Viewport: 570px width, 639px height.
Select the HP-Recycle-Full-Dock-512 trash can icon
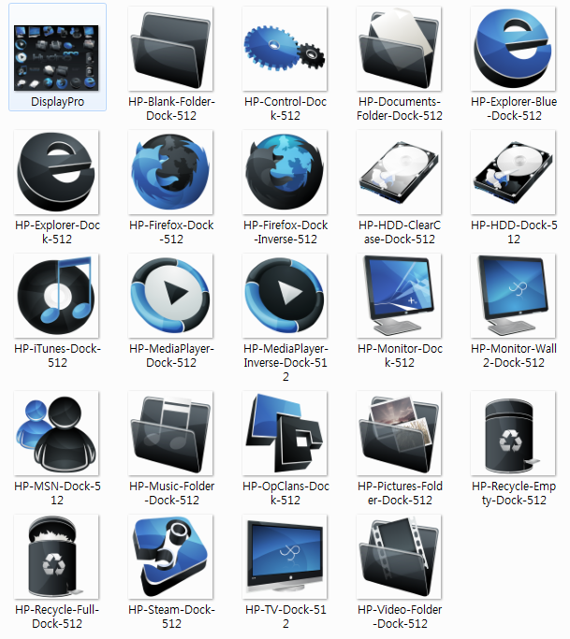click(x=56, y=557)
